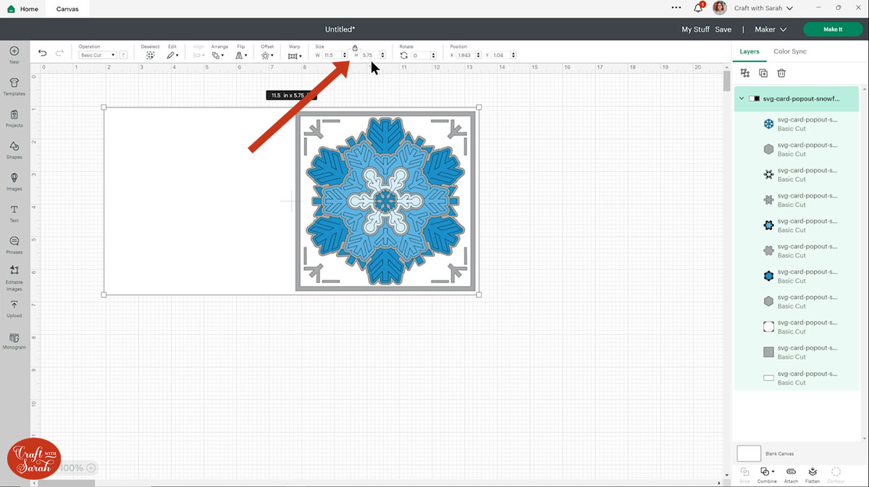The image size is (869, 487).
Task: Duplicate the selected layer
Action: pos(763,73)
